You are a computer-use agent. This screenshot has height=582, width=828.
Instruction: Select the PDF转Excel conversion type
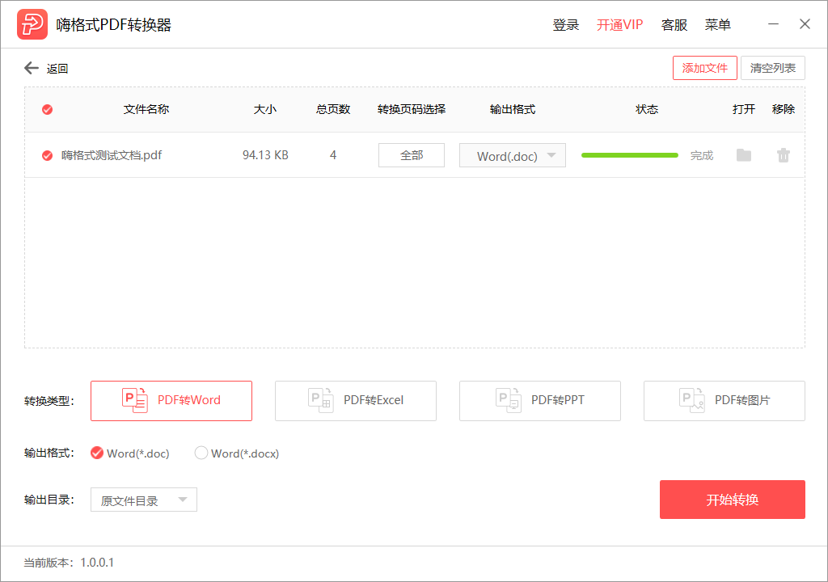tap(355, 401)
